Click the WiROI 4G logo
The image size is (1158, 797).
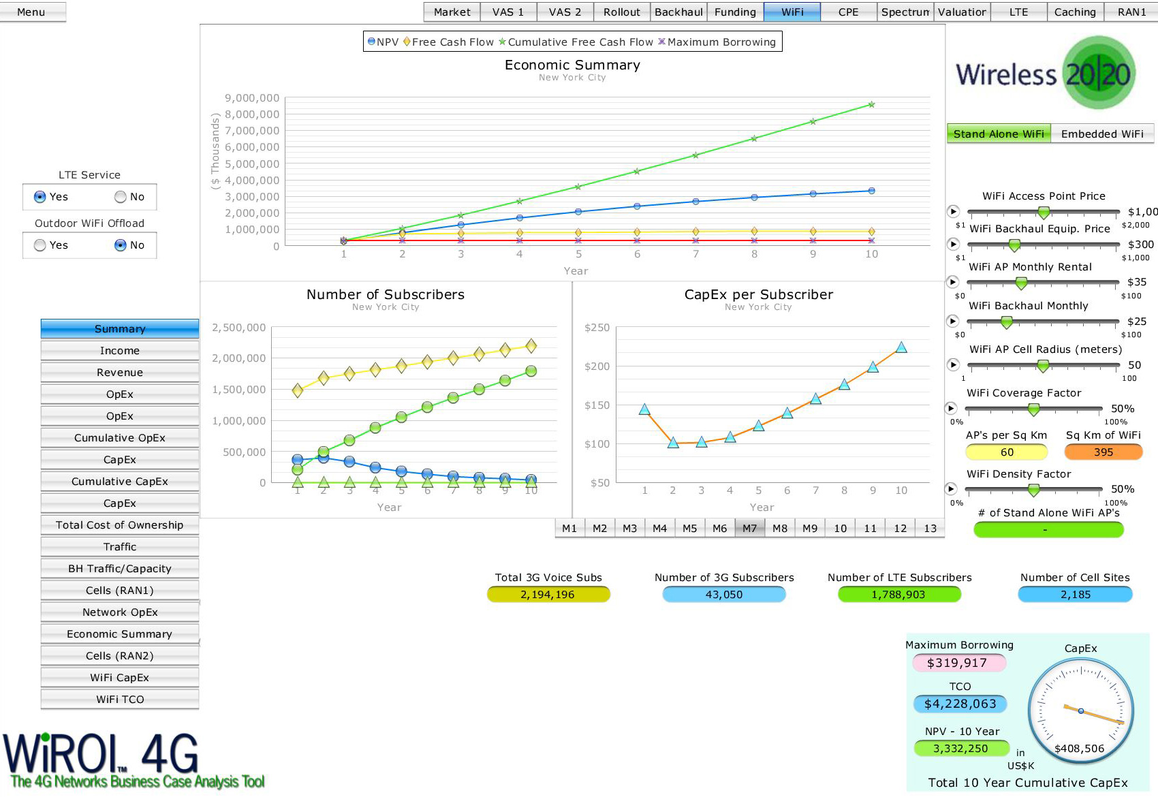tap(134, 761)
